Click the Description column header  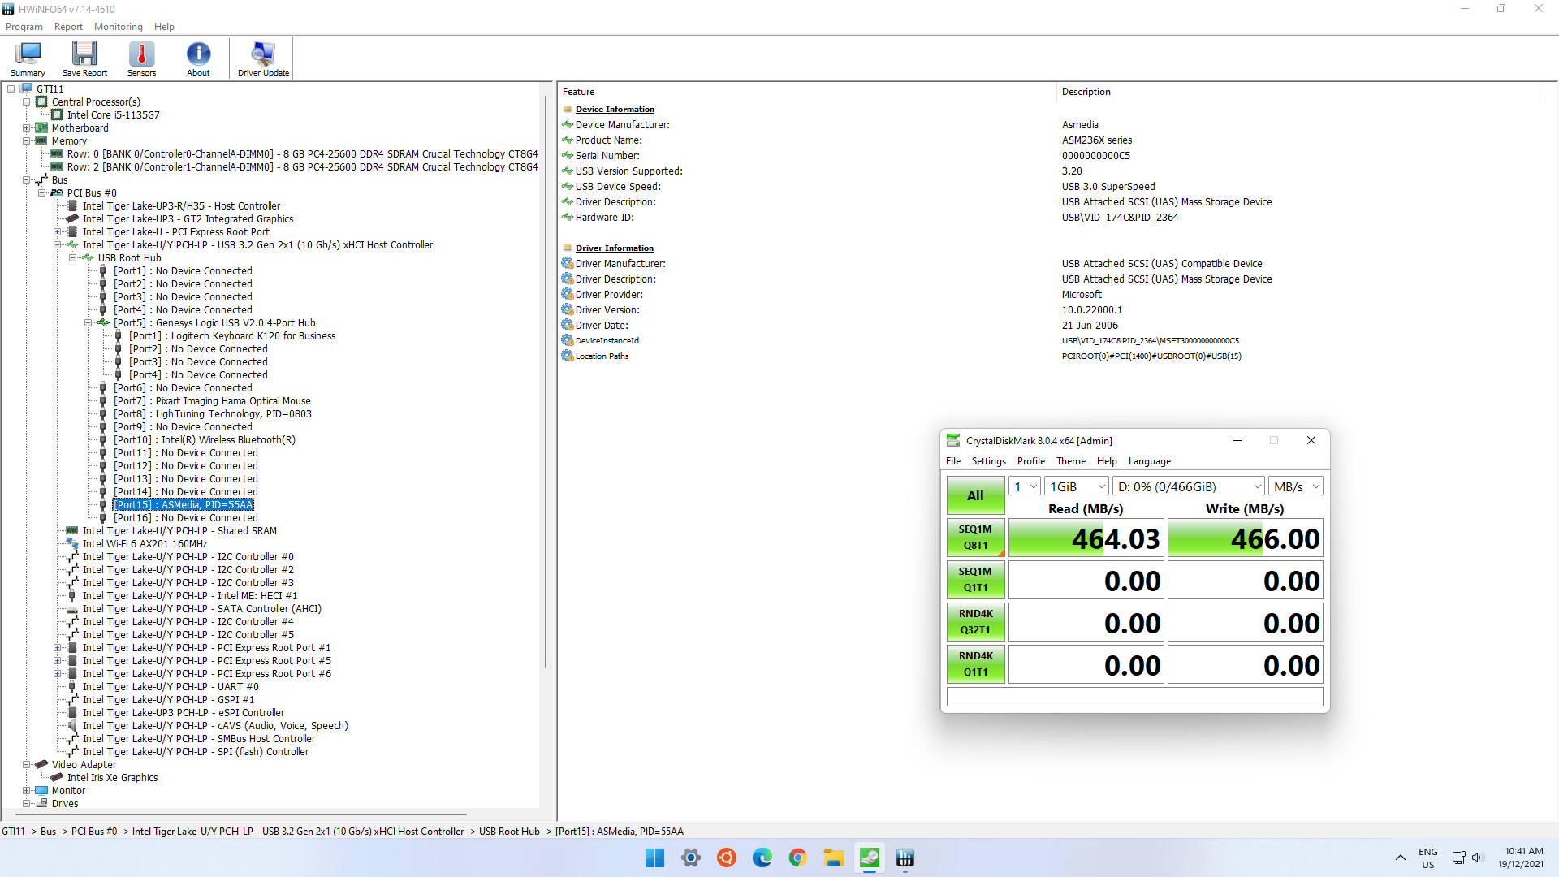point(1299,92)
